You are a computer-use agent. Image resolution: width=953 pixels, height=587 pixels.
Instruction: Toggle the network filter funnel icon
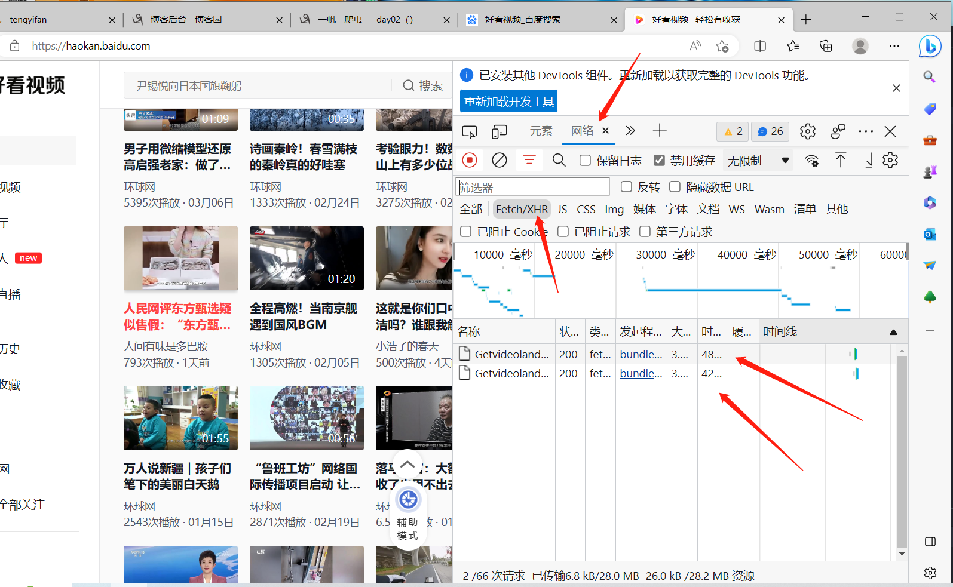coord(529,160)
